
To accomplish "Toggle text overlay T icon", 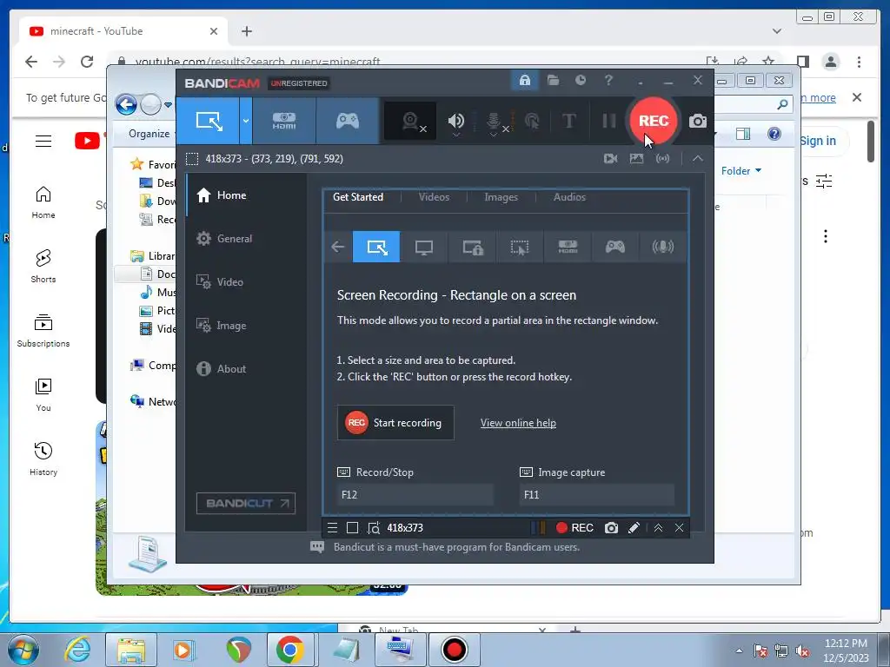I will coord(568,121).
